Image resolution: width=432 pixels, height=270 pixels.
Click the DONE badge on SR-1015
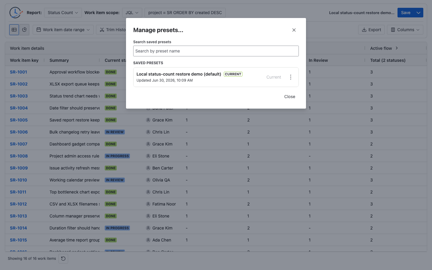111,240
